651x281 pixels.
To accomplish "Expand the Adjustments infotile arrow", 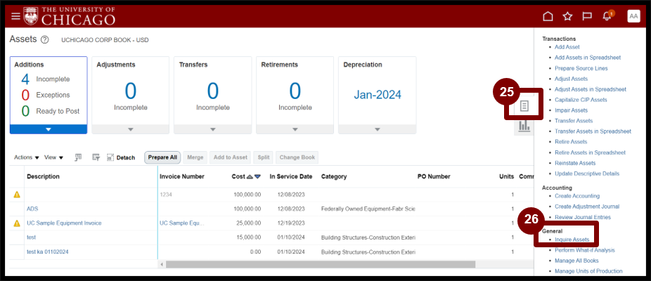I will (130, 129).
